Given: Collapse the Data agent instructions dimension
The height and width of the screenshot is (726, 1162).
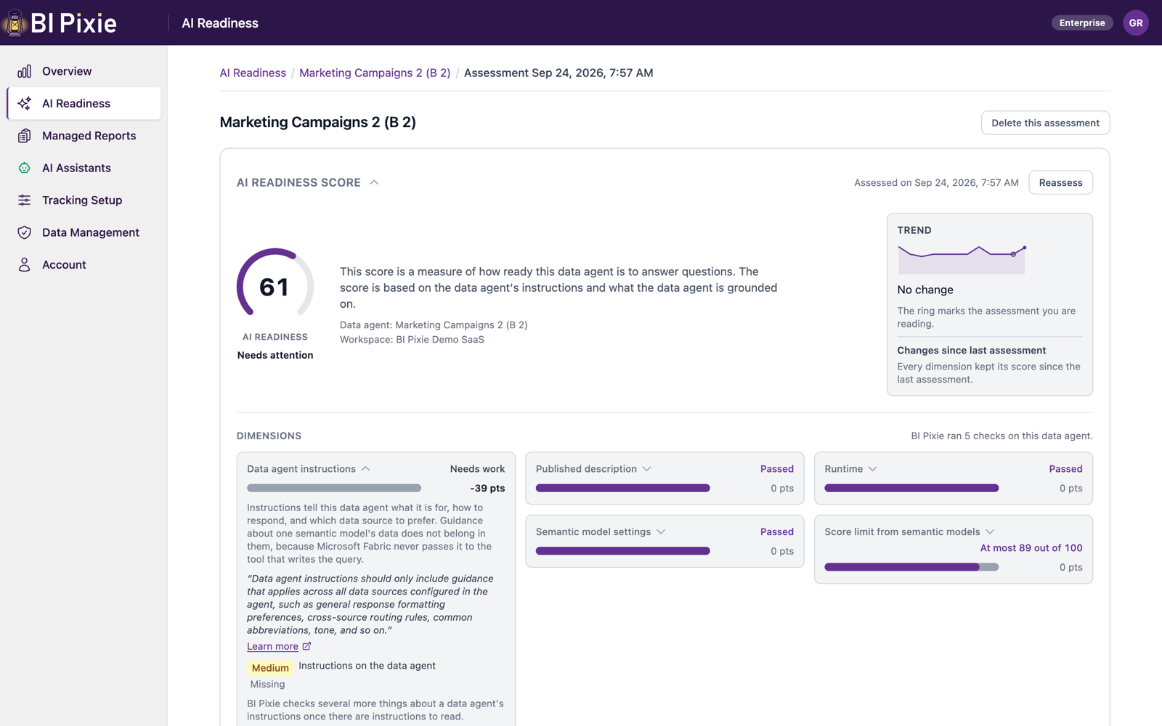Looking at the screenshot, I should 366,469.
